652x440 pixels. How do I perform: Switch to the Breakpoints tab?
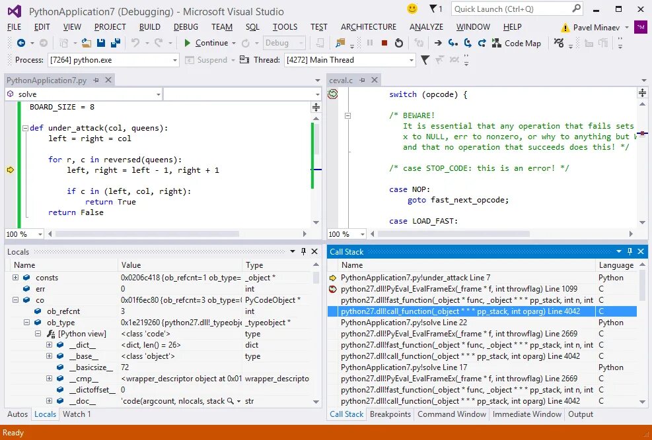pyautogui.click(x=390, y=414)
